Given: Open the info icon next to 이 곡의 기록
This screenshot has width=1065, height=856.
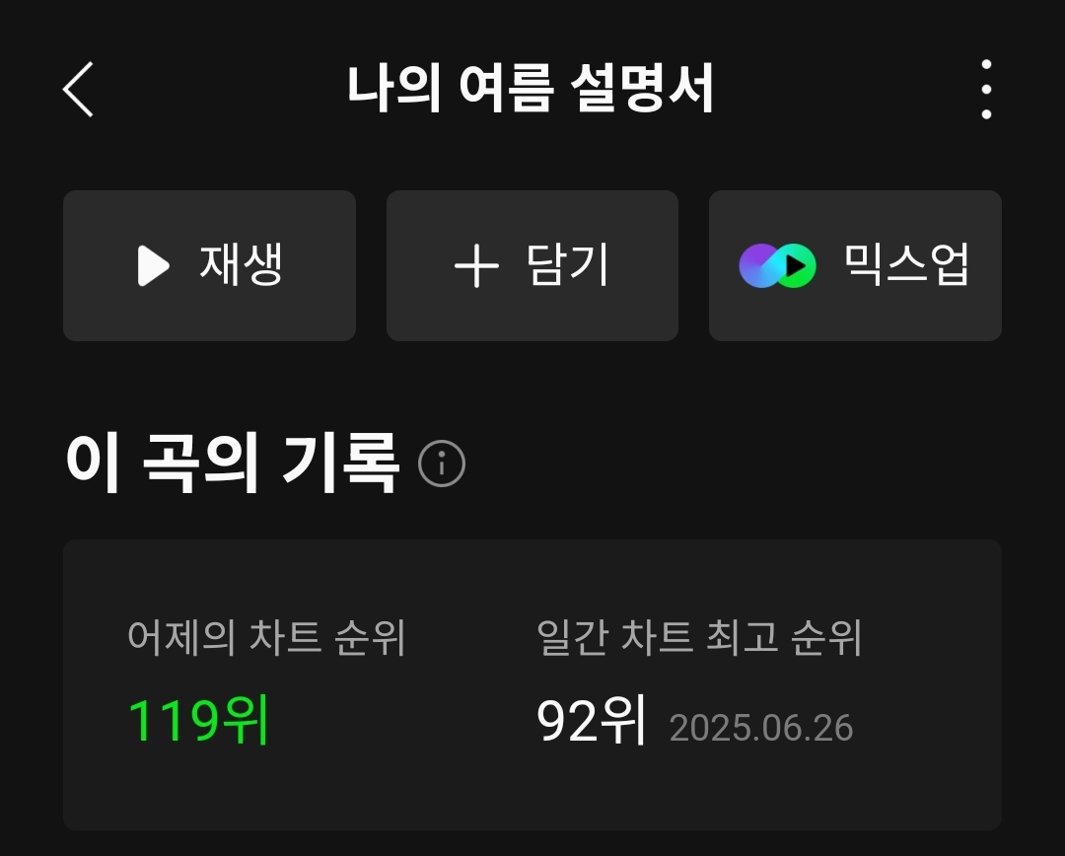Looking at the screenshot, I should pos(442,464).
